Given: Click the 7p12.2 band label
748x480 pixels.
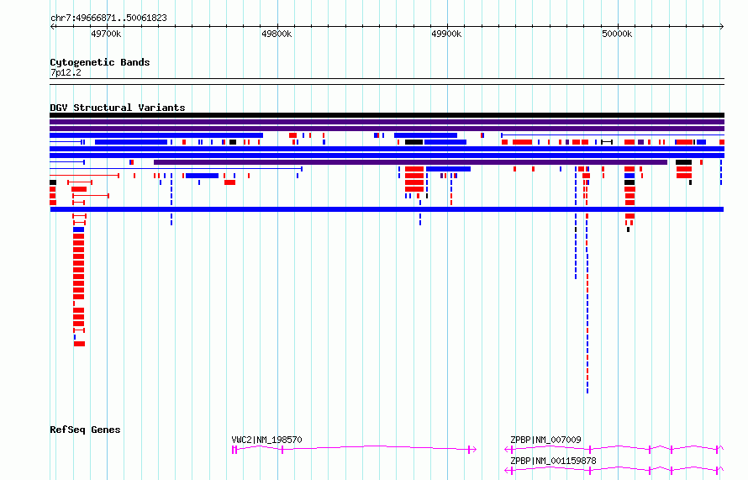Looking at the screenshot, I should (x=66, y=72).
